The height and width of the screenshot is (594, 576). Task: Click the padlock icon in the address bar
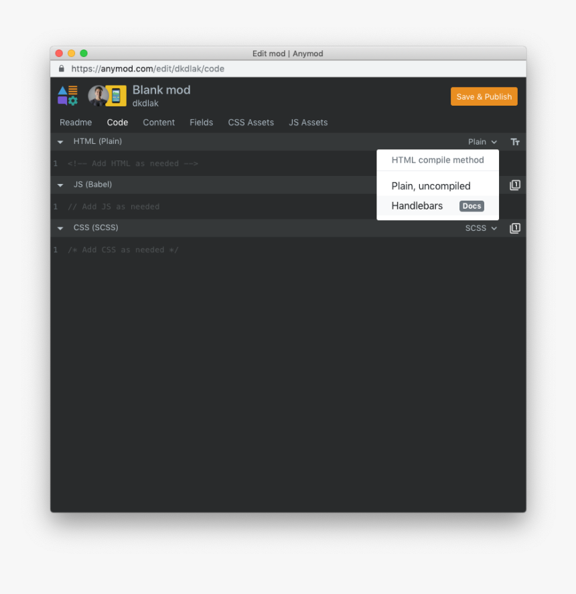point(61,68)
